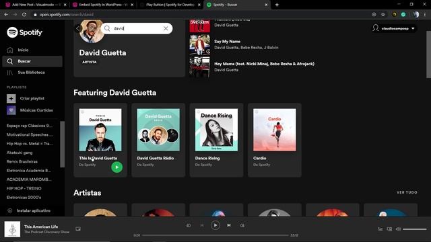The height and width of the screenshot is (242, 431).
Task: Play Hey Mama feat. Nicki Minaj
Action: point(264,64)
